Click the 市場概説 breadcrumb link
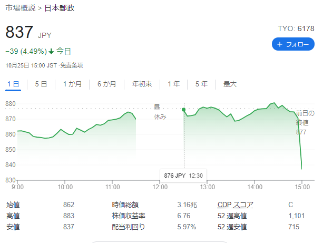This screenshot has width=323, height=243. 21,8
